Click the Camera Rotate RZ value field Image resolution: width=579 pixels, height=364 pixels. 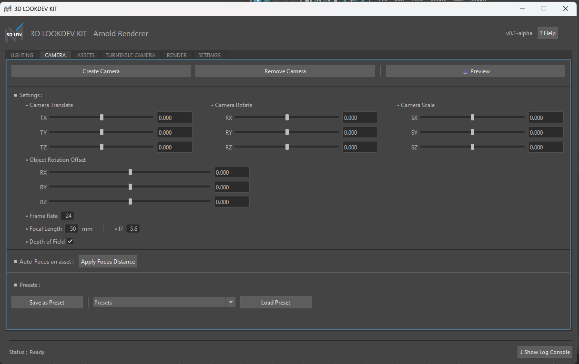click(360, 147)
